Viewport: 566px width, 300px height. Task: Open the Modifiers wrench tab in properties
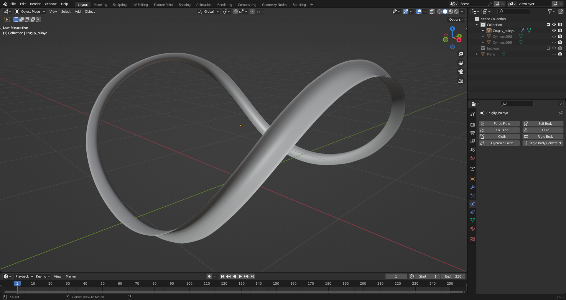click(x=473, y=187)
